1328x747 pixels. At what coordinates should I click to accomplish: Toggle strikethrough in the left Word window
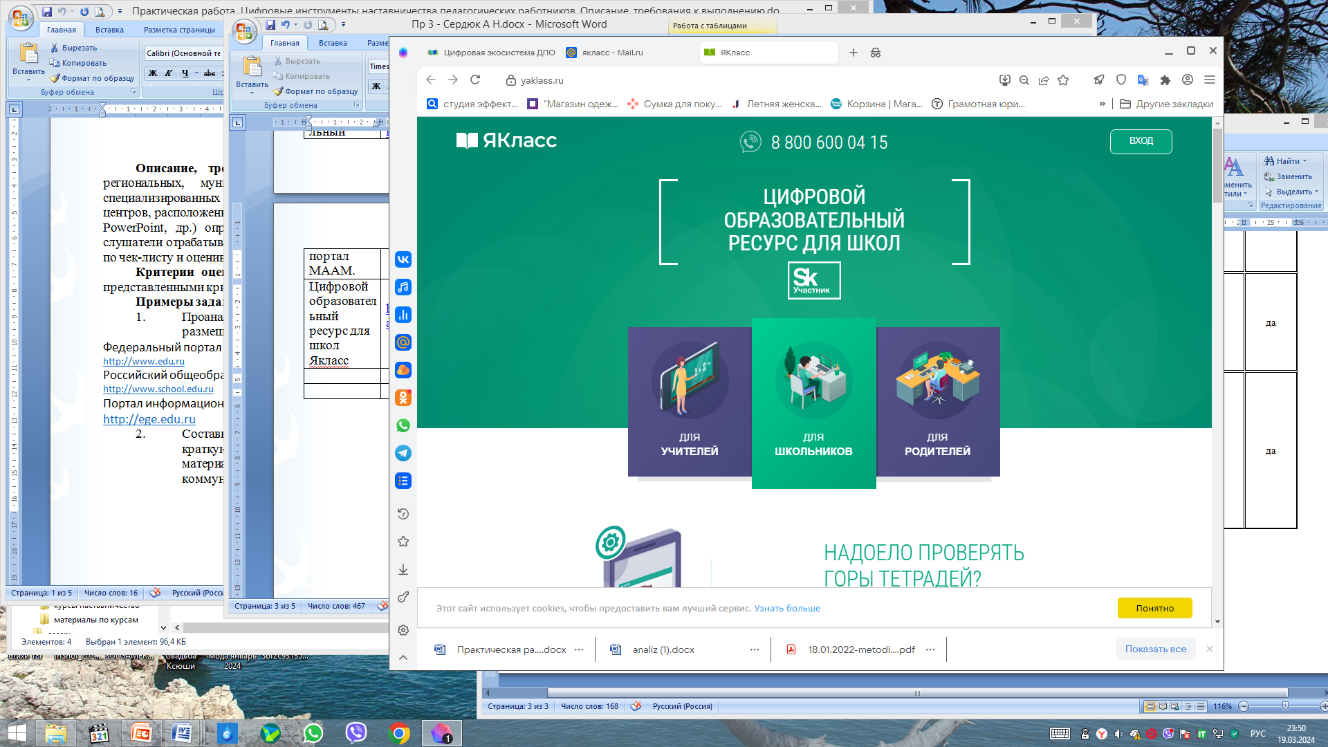210,73
